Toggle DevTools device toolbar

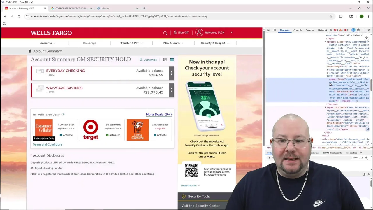[x=274, y=30]
